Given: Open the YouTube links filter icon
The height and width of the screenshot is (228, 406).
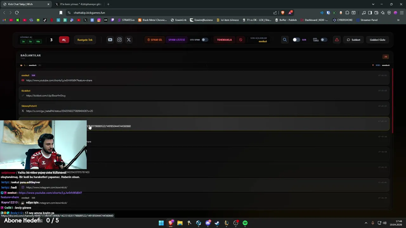Looking at the screenshot, I should pos(110,40).
